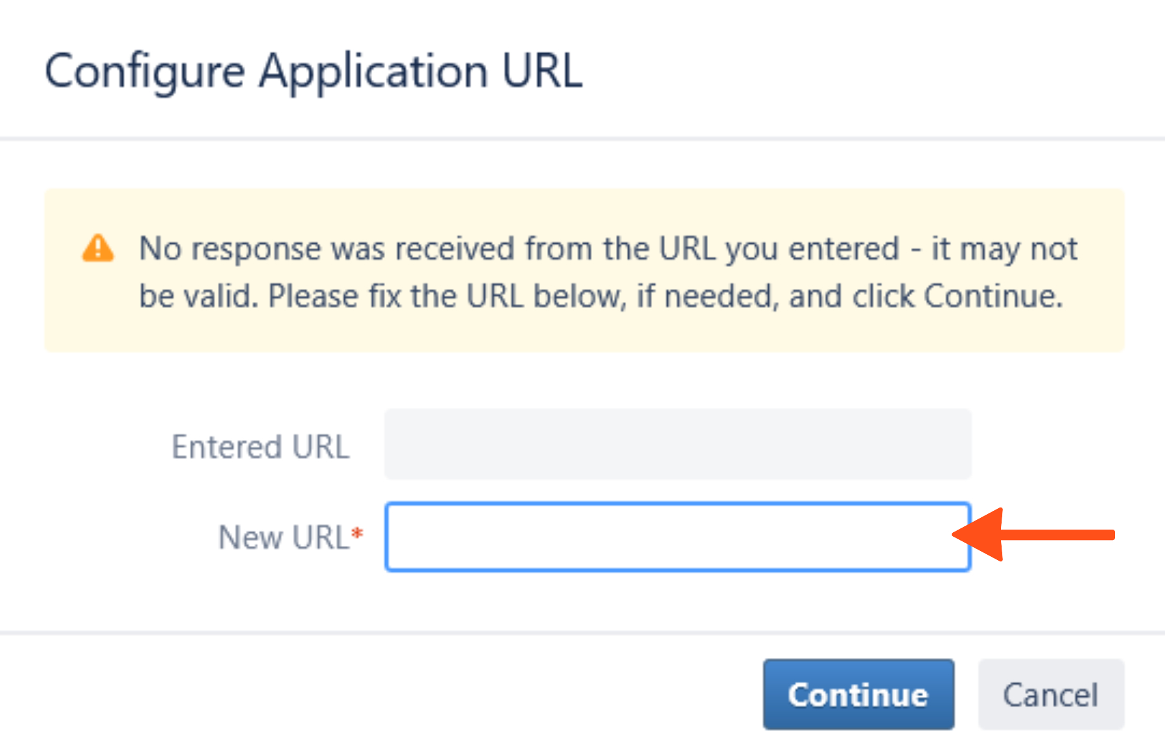Click the greyed-out Entered URL field
The image size is (1165, 750).
(677, 445)
